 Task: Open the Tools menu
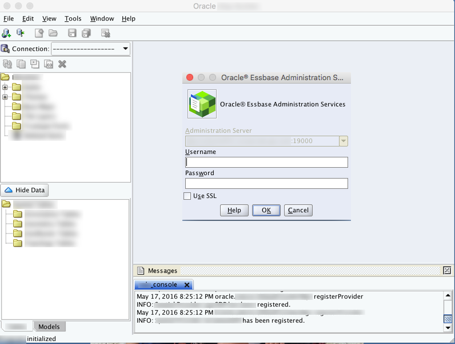73,18
